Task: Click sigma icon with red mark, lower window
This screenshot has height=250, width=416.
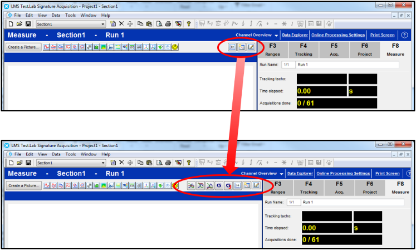Action: (228, 185)
